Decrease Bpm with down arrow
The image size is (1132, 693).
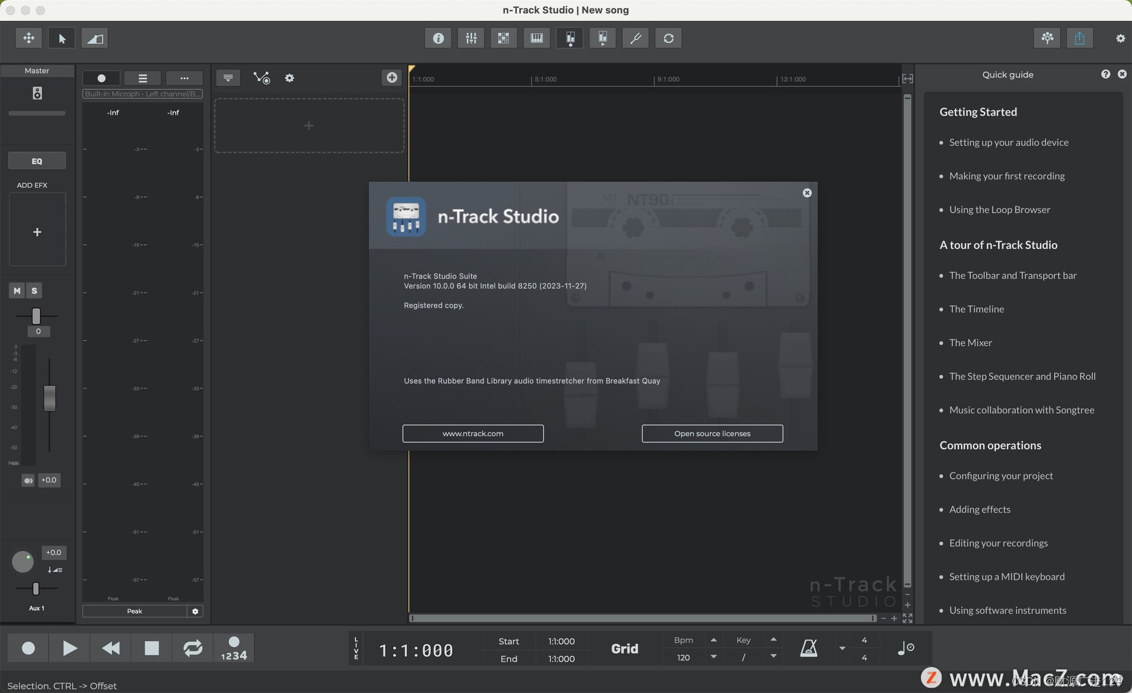coord(713,656)
